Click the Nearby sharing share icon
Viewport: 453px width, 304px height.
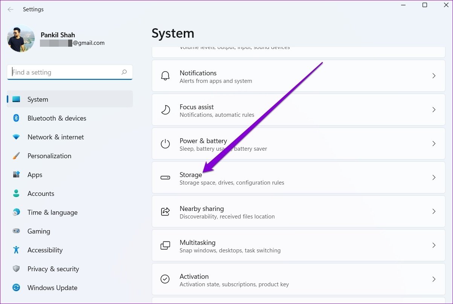pyautogui.click(x=165, y=211)
